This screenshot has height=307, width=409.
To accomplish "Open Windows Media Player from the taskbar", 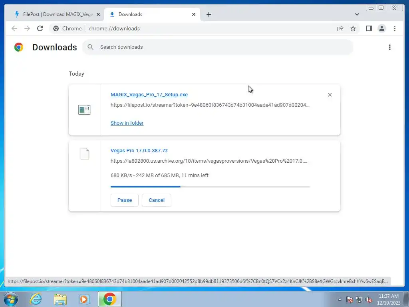I will click(x=84, y=299).
